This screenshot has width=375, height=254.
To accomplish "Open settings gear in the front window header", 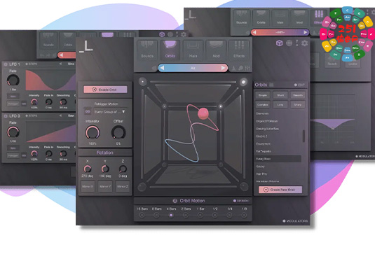I will tap(304, 43).
